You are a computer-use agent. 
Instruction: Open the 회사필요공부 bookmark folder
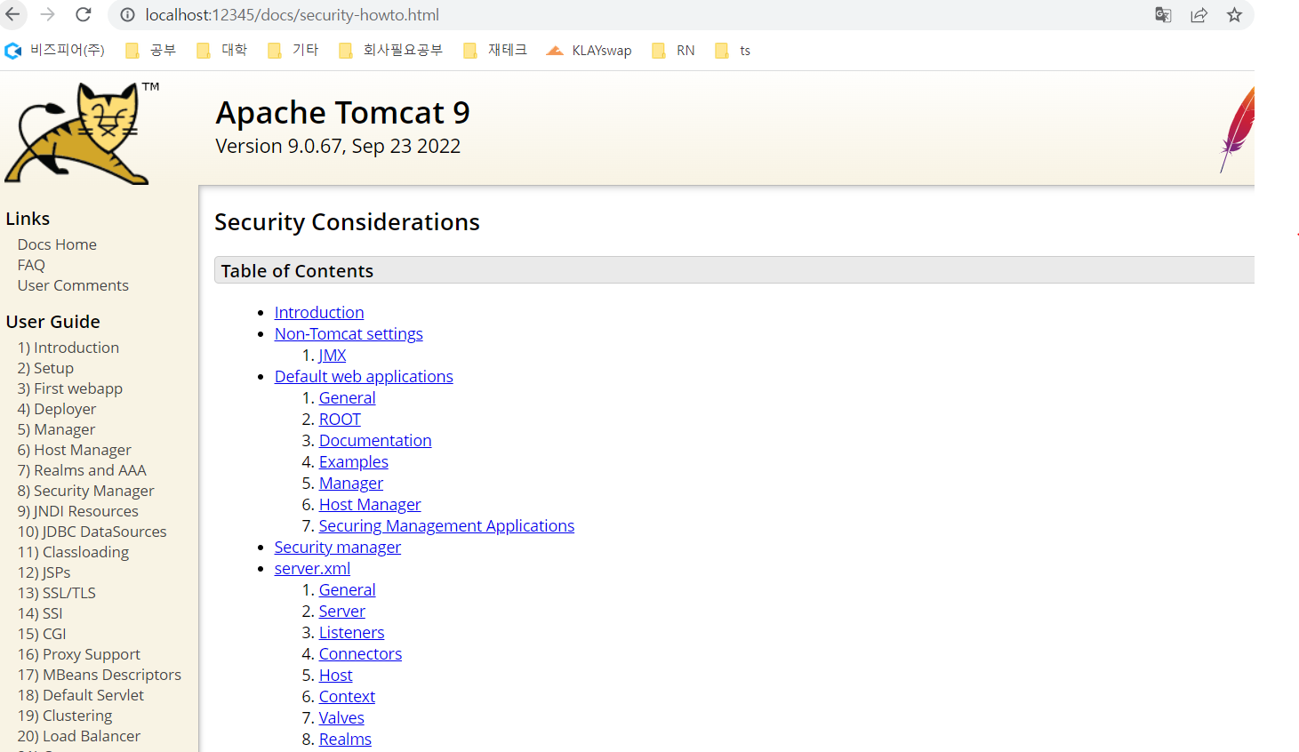[x=391, y=51]
